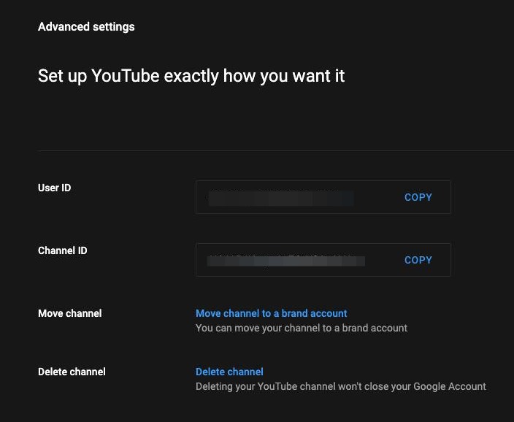Viewport: 514px width, 422px height.
Task: Click the bold Move channel row label
Action: tap(69, 313)
